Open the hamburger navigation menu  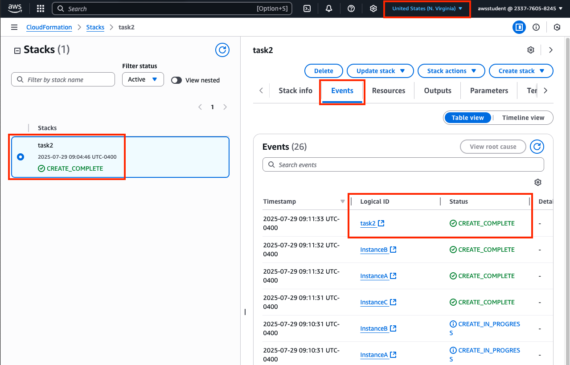(x=14, y=27)
